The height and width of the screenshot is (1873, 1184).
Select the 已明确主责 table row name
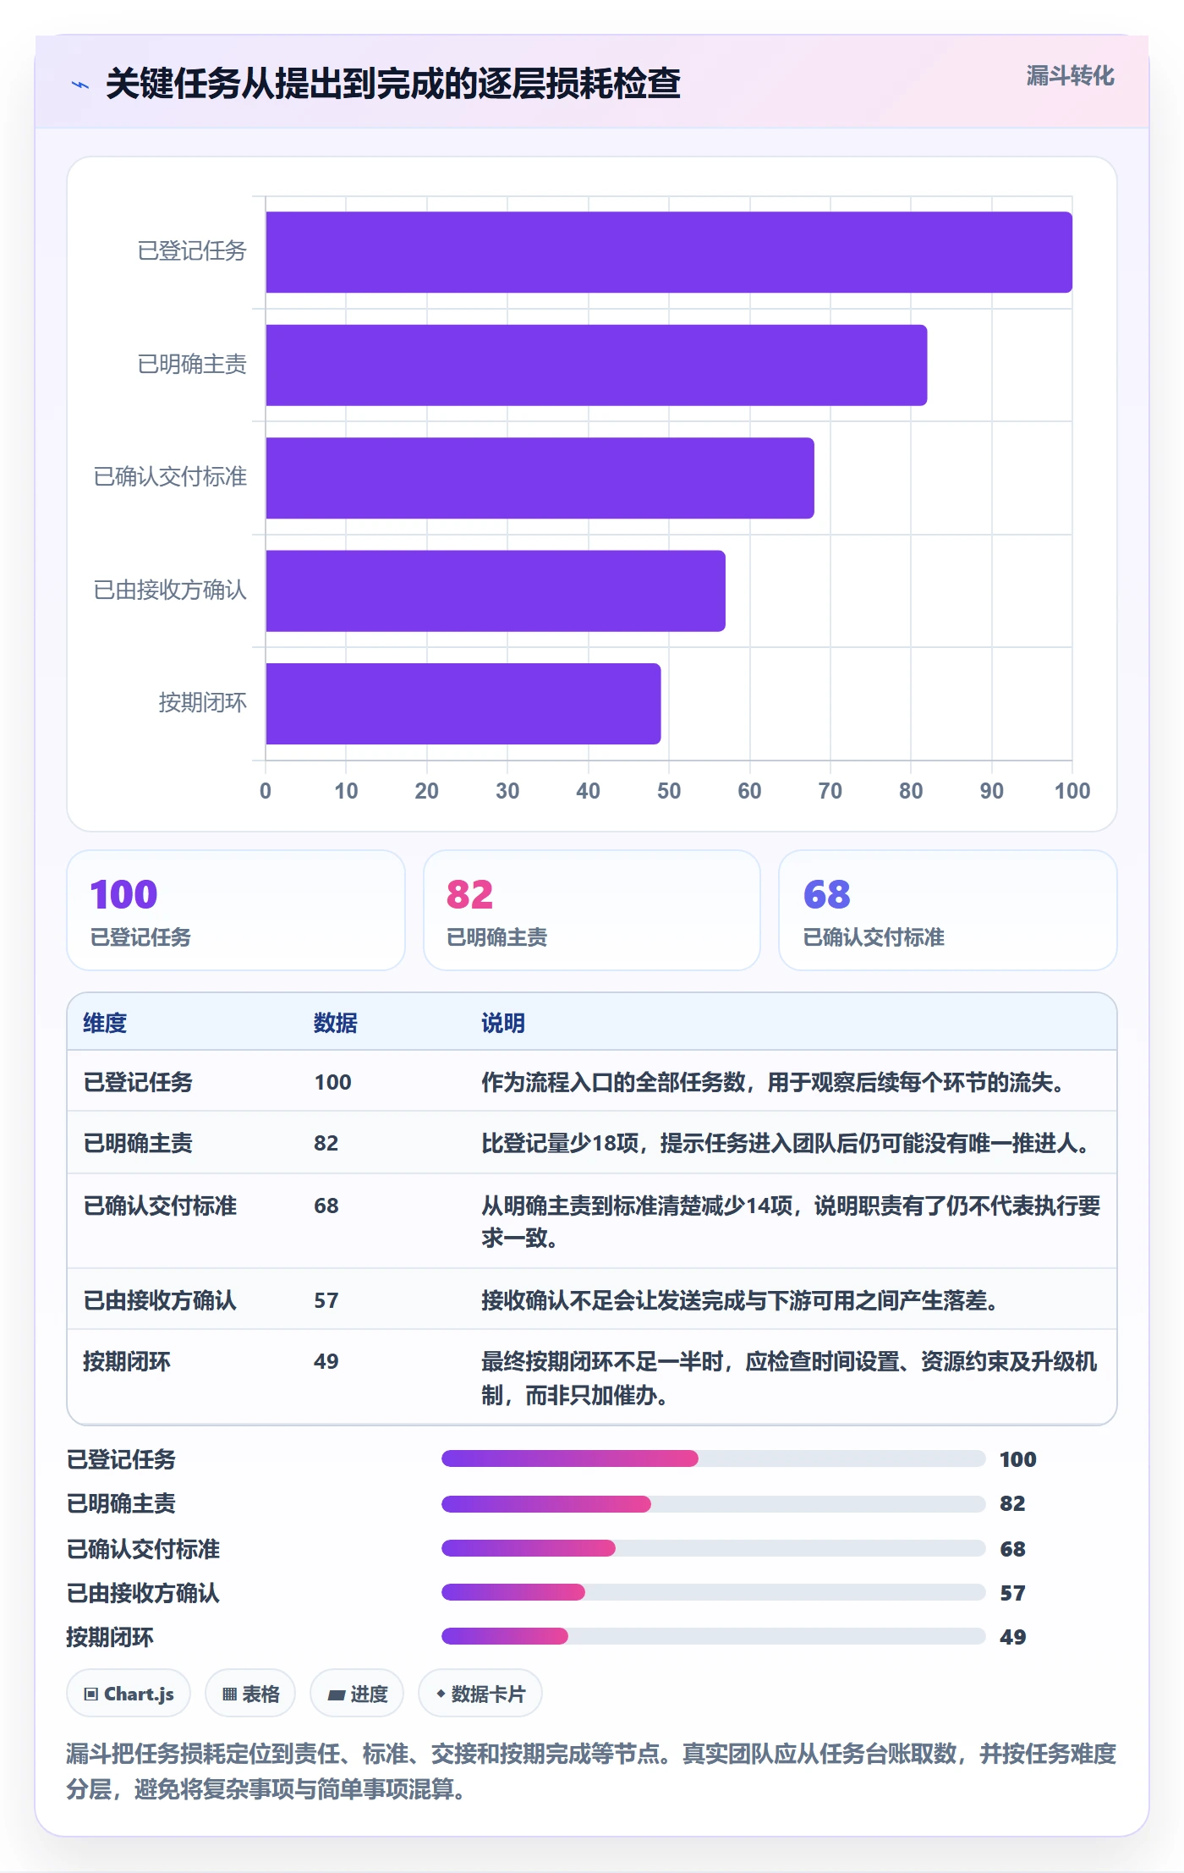[138, 1143]
